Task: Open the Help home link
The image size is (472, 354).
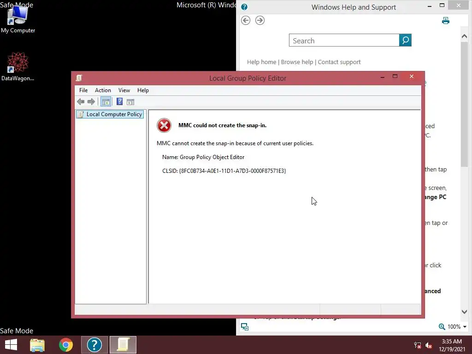Action: [262, 62]
